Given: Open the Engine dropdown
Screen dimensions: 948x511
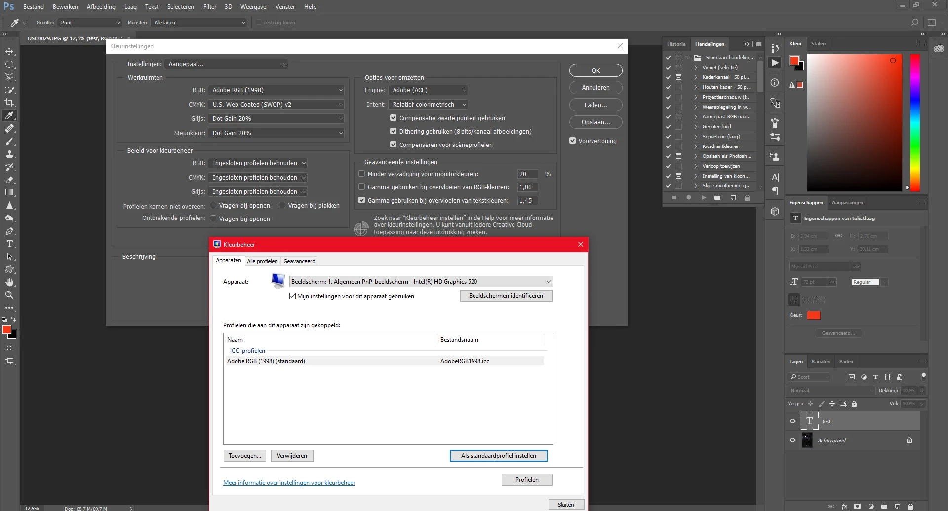Looking at the screenshot, I should [x=428, y=90].
